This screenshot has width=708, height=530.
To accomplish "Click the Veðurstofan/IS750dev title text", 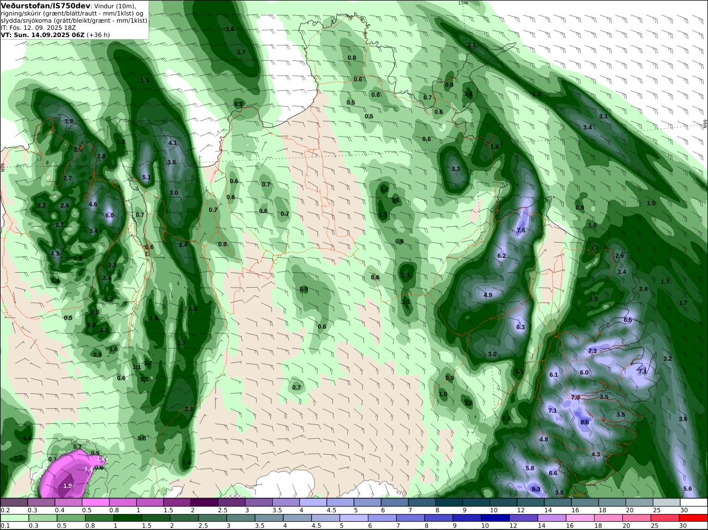I will pos(46,6).
